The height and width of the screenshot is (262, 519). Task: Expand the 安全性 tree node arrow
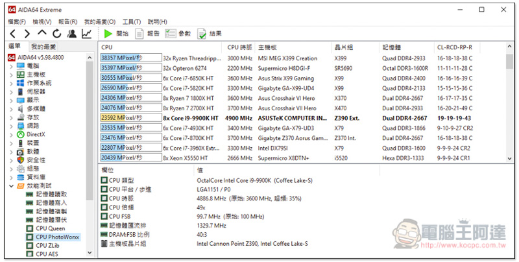pos(12,160)
